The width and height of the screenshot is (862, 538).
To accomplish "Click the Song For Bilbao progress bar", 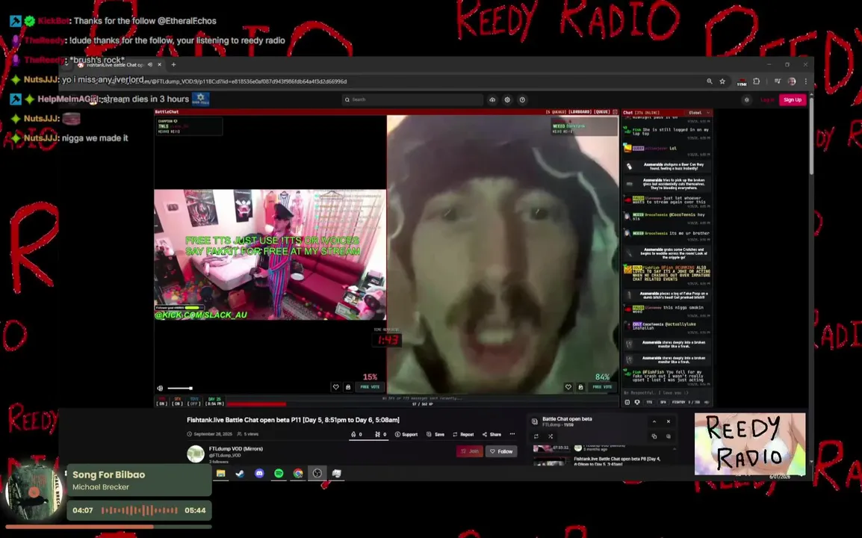I will [108, 527].
